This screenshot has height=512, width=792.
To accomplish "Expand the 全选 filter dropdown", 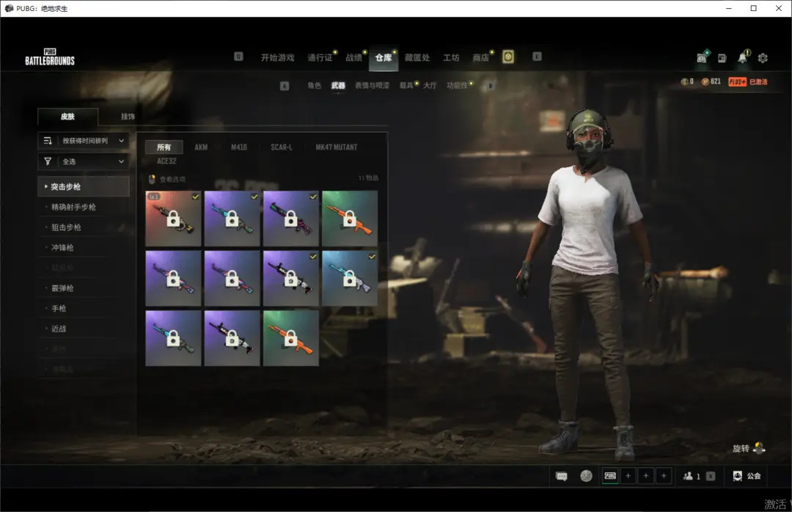I will click(83, 161).
